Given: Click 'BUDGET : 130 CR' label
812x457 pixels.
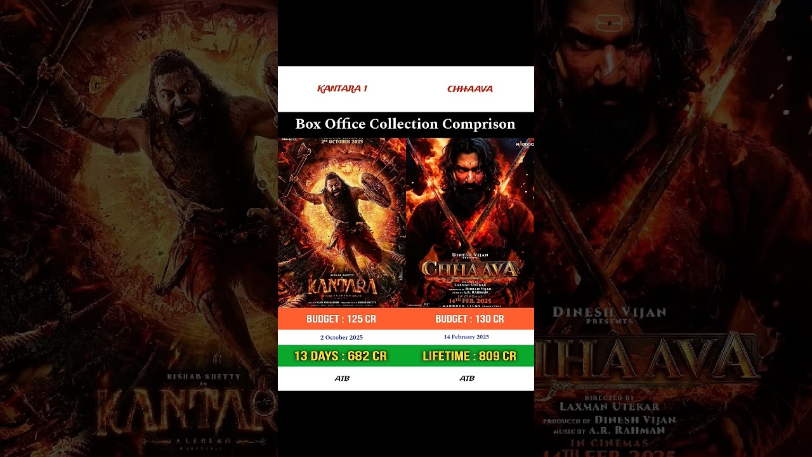Looking at the screenshot, I should tap(469, 319).
